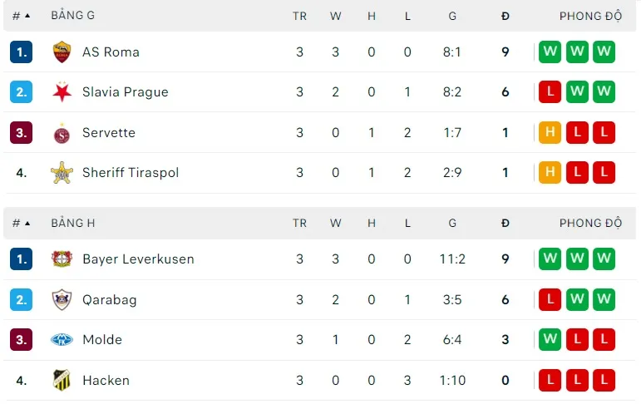
Task: Click Servette's orange H form badge
Action: pyautogui.click(x=550, y=133)
